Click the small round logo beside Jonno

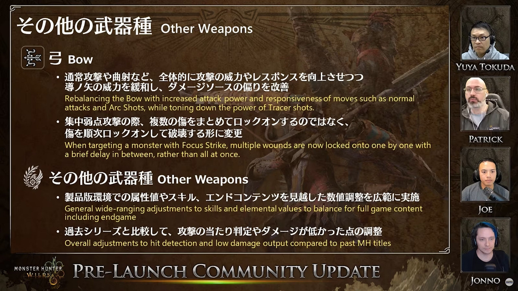click(509, 281)
